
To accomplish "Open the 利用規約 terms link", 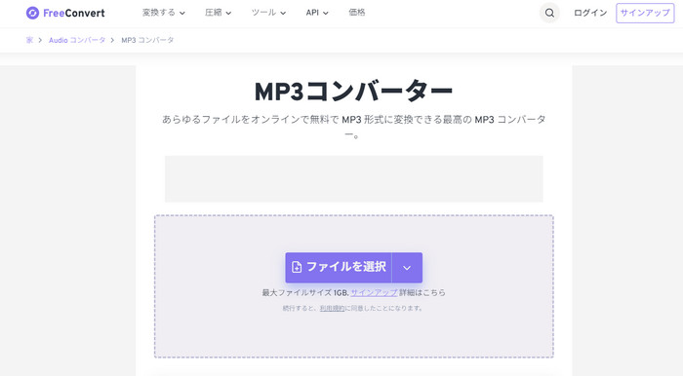I will point(332,308).
